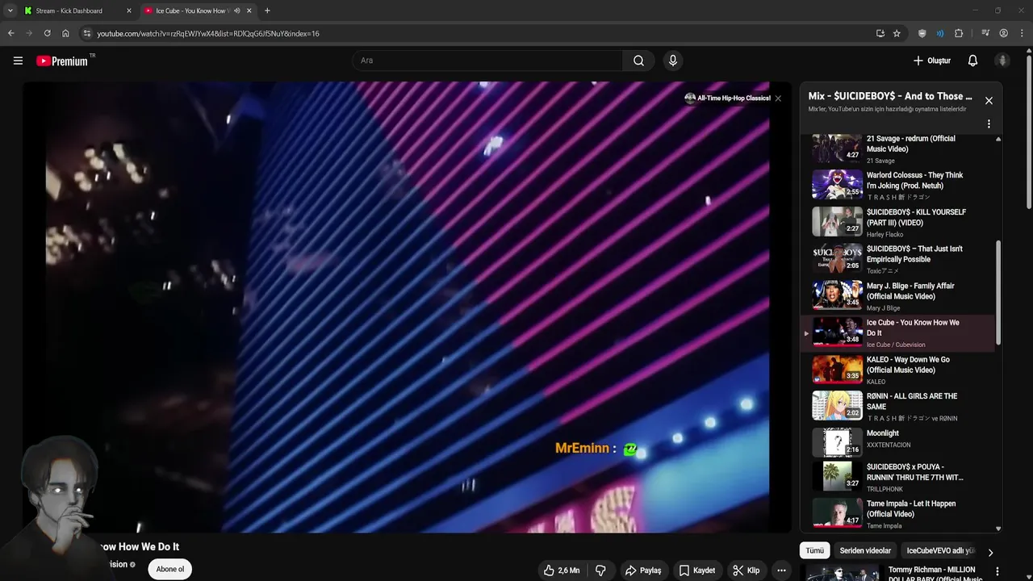Click the Oluştur create button

[x=931, y=61]
